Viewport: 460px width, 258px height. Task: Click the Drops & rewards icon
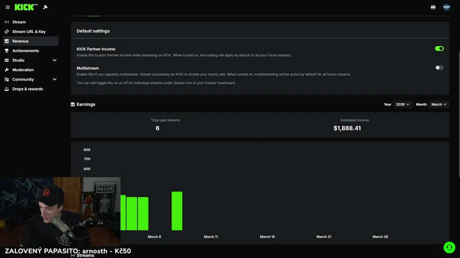7,89
